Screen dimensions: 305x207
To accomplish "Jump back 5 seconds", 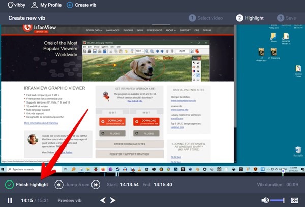I will click(x=59, y=185).
